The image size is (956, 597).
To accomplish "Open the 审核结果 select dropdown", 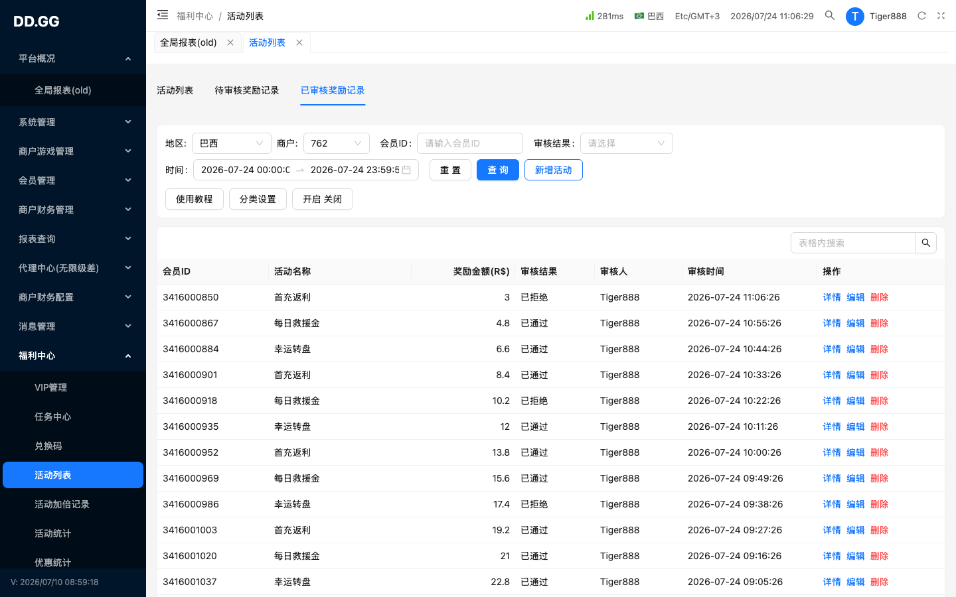I will [x=627, y=143].
